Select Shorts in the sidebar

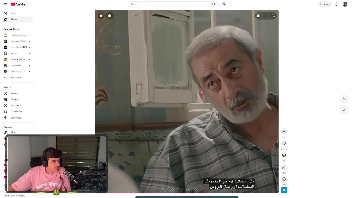(x=17, y=19)
